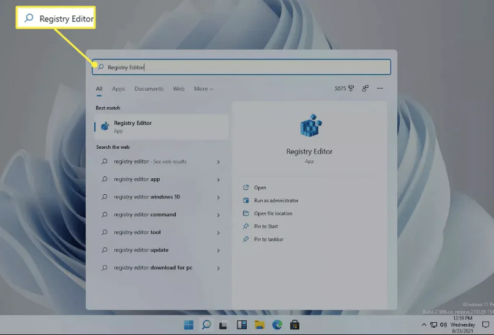Click the magnifier icon beside 'registry editor windows 10'
494x335 pixels.
(x=104, y=197)
